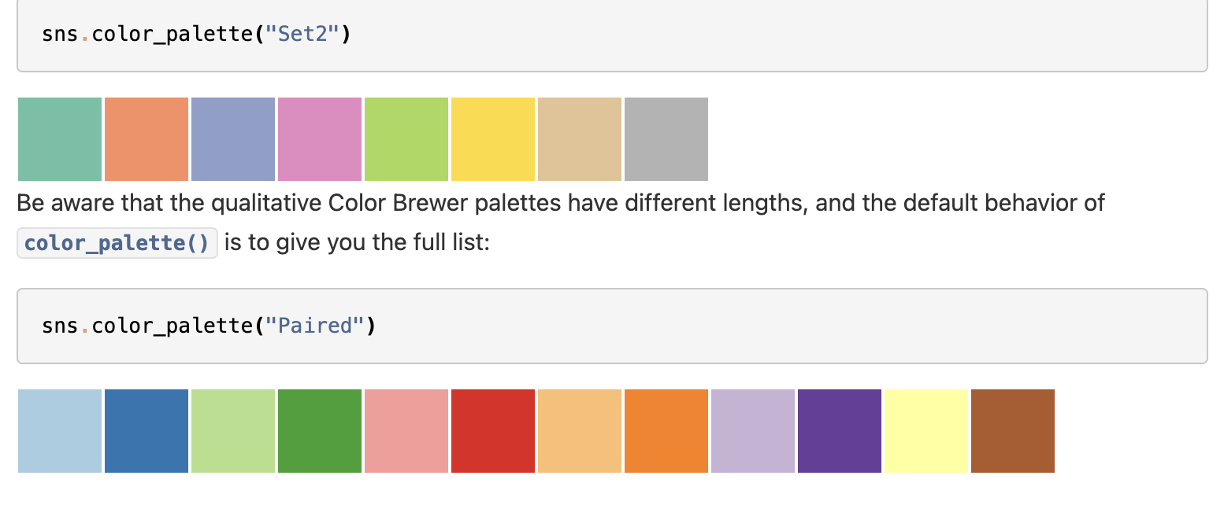This screenshot has height=527, width=1213.
Task: Select the salmon orange Set2 swatch
Action: click(x=147, y=139)
